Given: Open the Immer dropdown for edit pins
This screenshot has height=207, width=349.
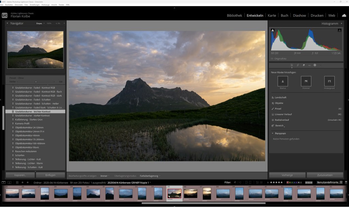Looking at the screenshot, I should [x=106, y=176].
